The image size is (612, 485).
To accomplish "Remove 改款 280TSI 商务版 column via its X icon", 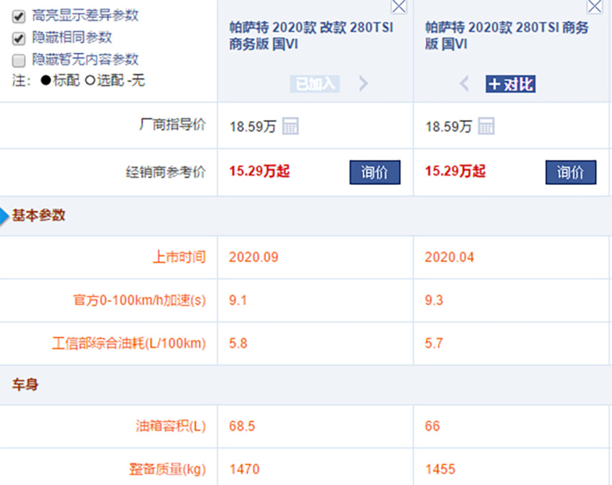I will 399,6.
